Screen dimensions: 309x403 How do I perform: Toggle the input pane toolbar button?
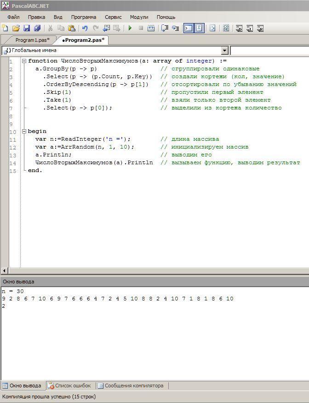(x=199, y=28)
